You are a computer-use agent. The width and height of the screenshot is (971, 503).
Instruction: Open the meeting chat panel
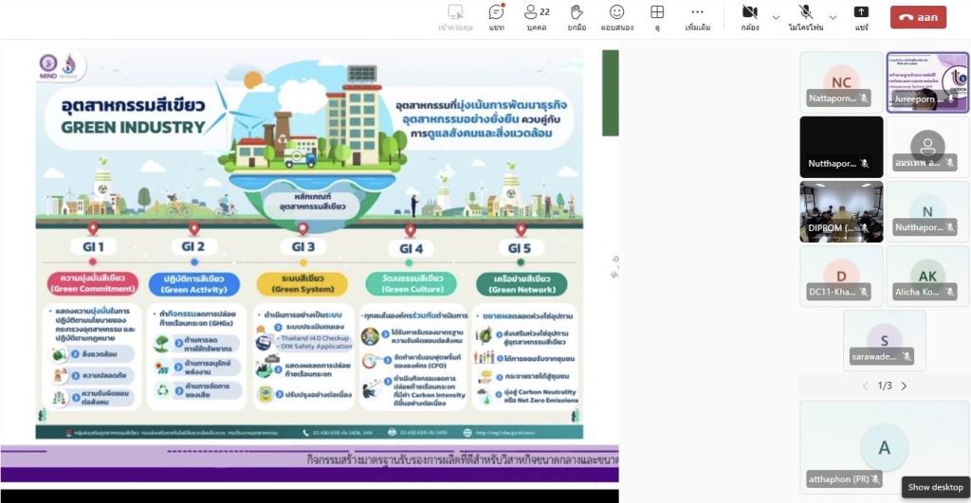click(x=496, y=17)
